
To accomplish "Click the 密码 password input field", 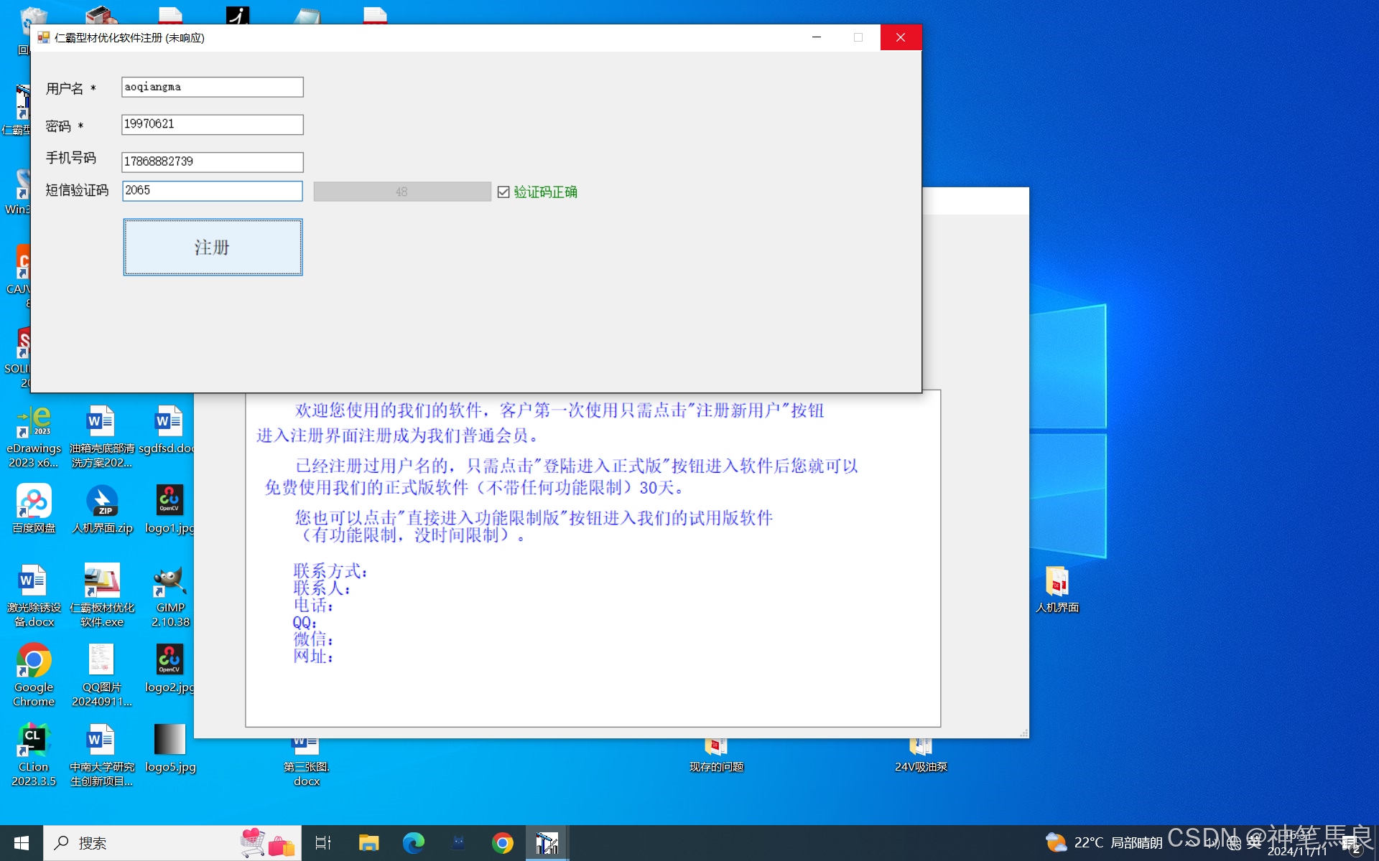I will tap(212, 124).
